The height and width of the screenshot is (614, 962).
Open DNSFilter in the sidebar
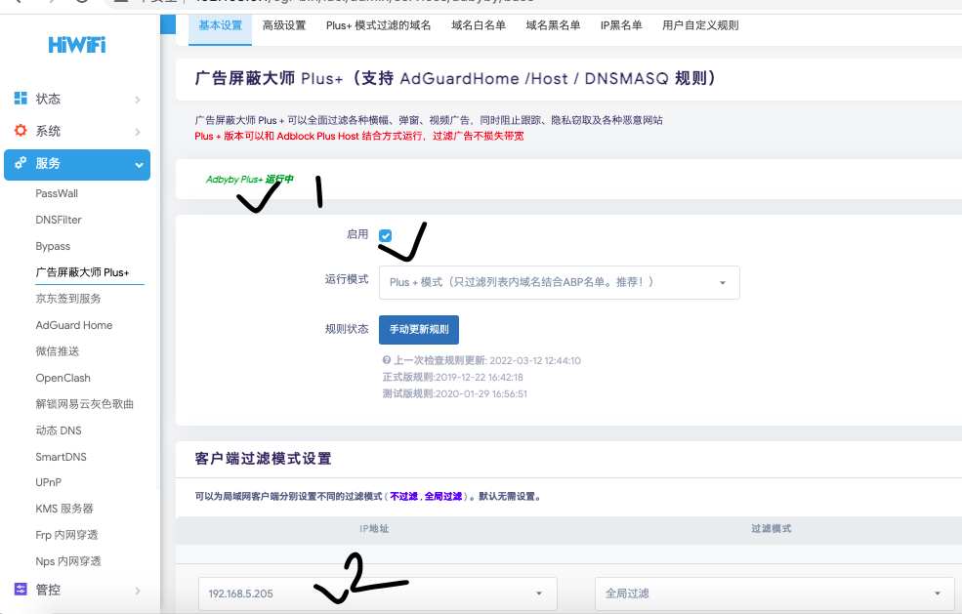(59, 220)
